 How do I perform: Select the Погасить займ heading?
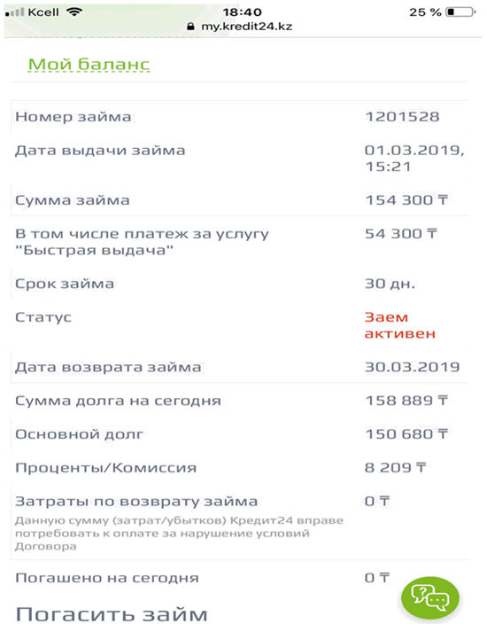(112, 614)
